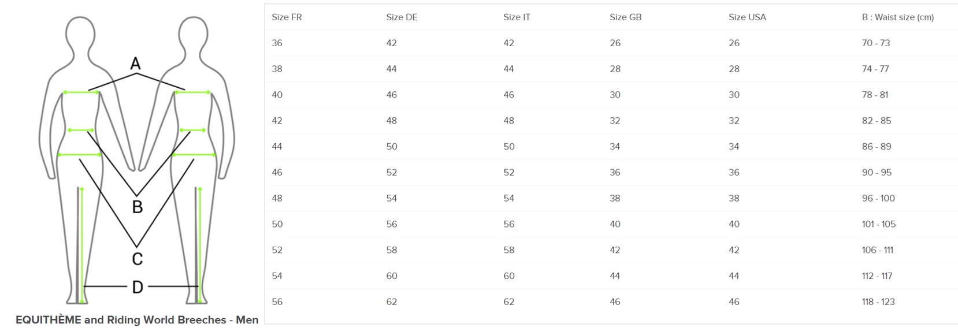Click the left body silhouette's head
The image size is (958, 335).
pyautogui.click(x=80, y=33)
